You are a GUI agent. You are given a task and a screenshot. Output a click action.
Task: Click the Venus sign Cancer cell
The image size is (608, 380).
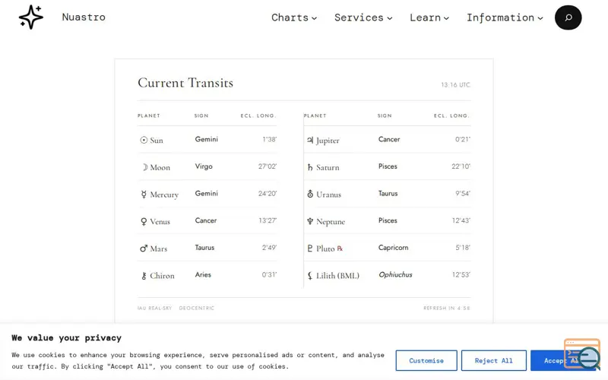pos(205,220)
